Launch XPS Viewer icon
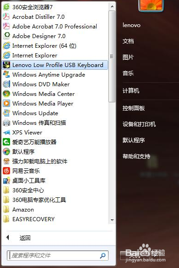Image resolution: width=179 pixels, height=268 pixels. [6, 132]
